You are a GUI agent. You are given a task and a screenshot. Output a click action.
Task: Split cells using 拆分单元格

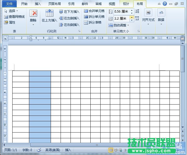94,17
